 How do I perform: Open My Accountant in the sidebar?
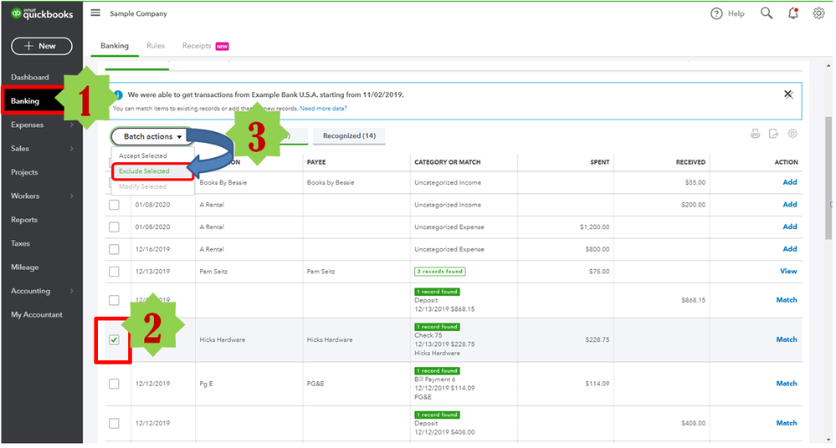tap(37, 315)
